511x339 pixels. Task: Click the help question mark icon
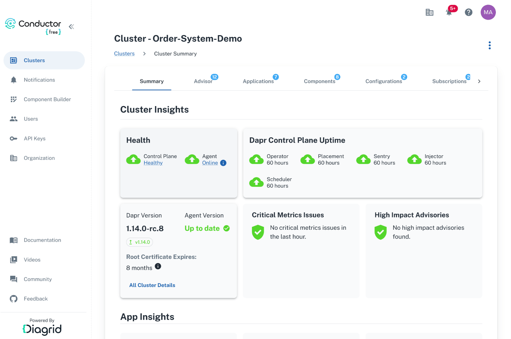[468, 12]
